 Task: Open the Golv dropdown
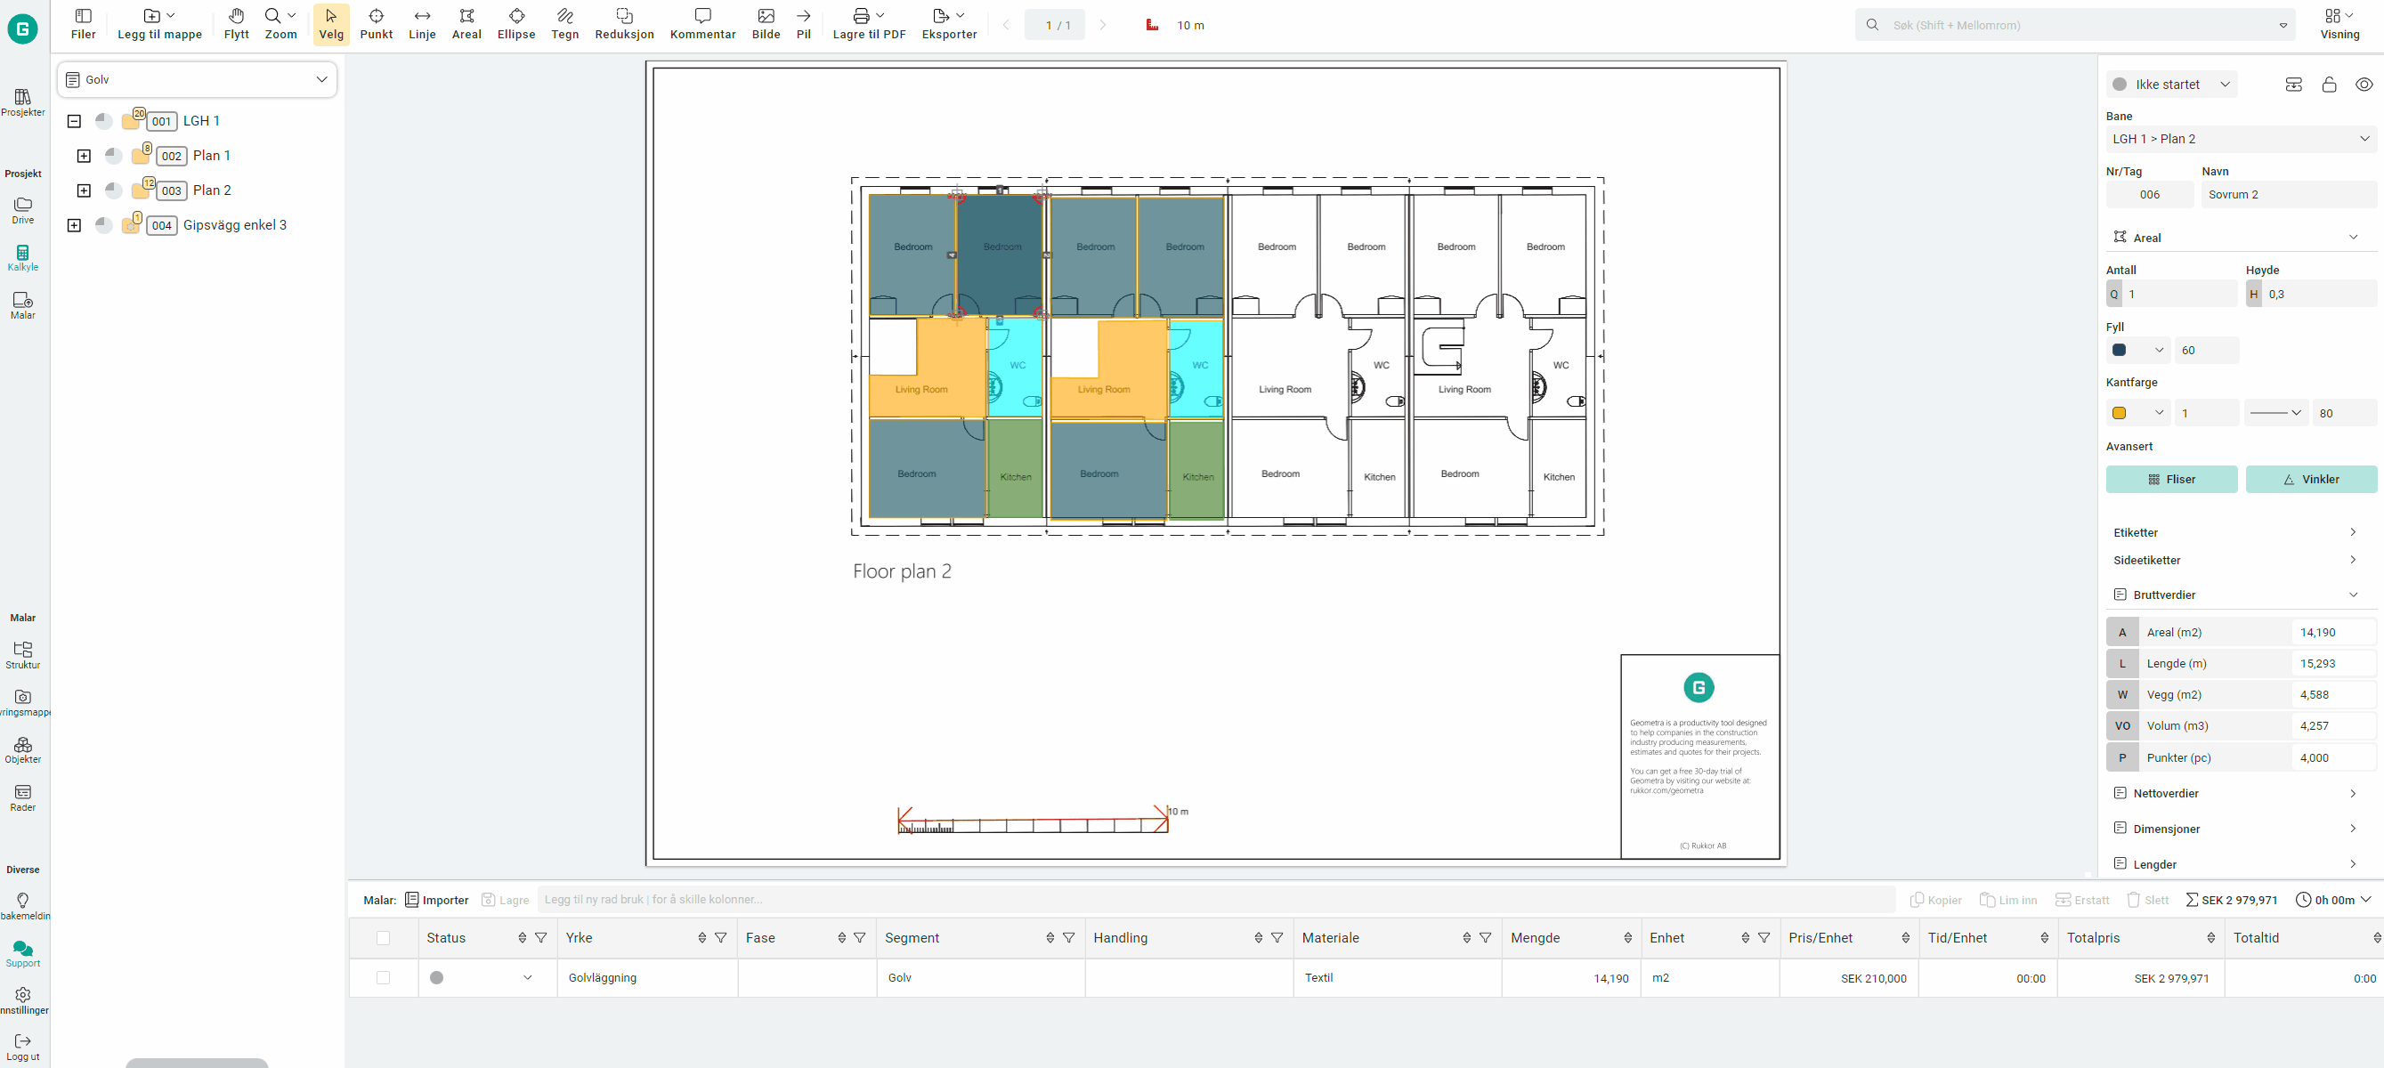point(197,79)
